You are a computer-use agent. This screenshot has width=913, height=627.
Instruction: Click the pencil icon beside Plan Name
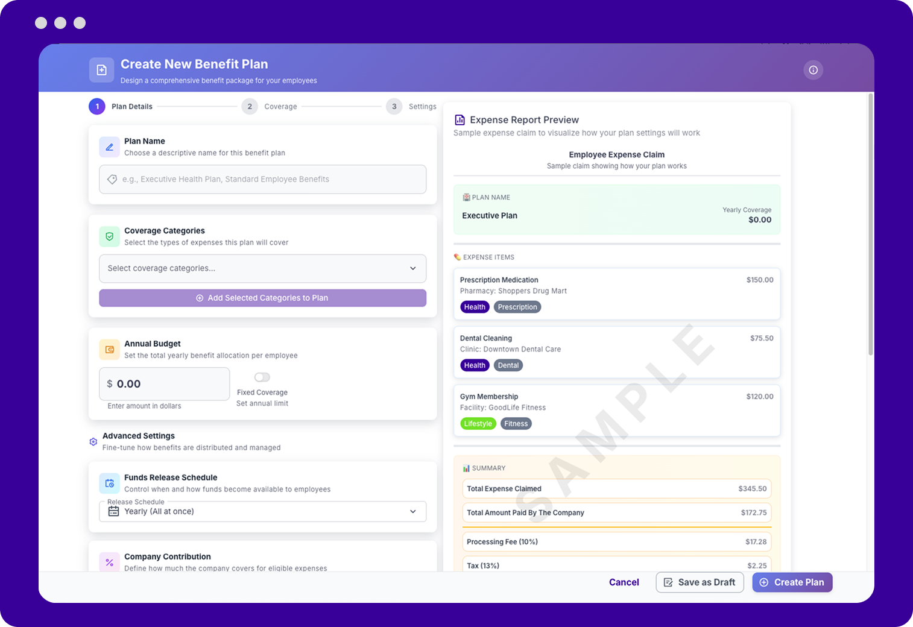109,147
